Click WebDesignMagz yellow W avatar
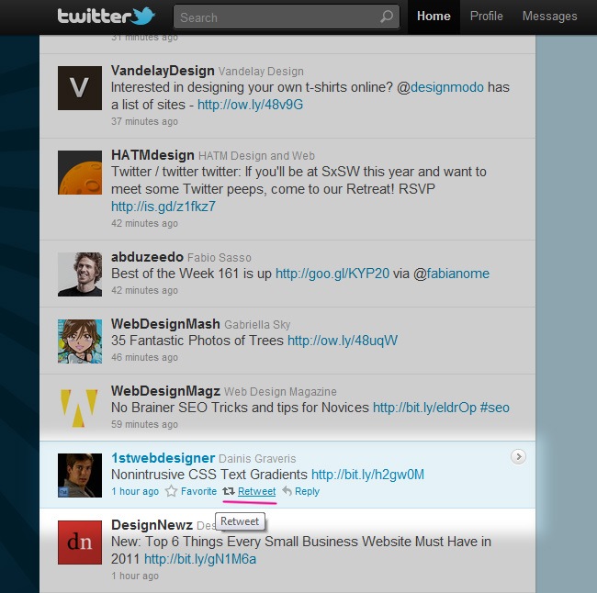This screenshot has height=593, width=597. pos(80,408)
